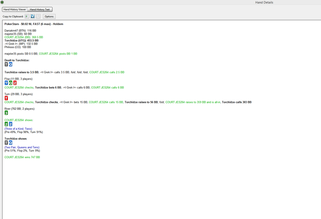Copy hand to clipboard with the first green-dot icon

click(27, 16)
